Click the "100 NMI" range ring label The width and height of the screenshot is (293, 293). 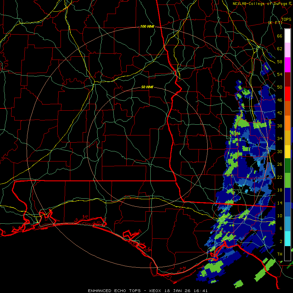[147, 27]
